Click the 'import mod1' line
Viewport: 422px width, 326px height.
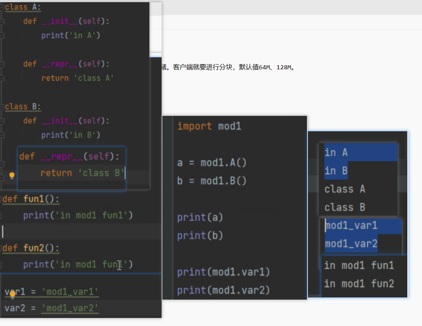tap(209, 126)
